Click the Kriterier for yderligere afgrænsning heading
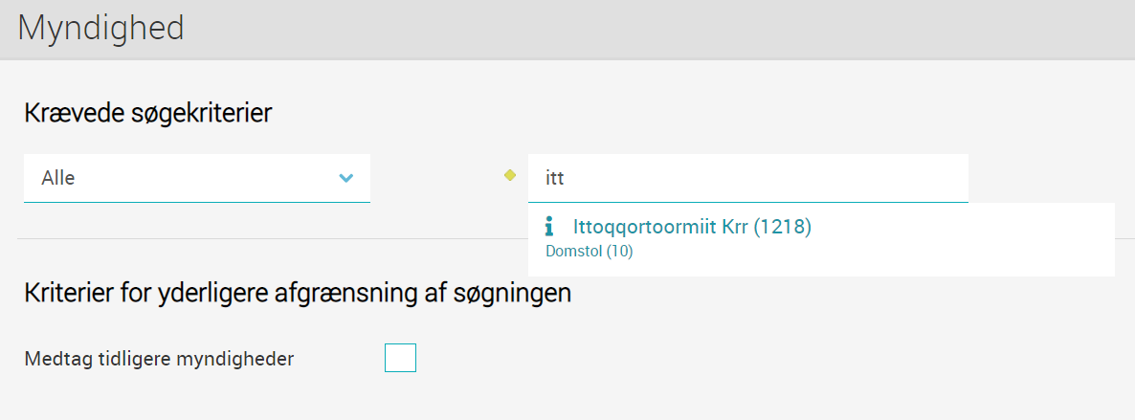The width and height of the screenshot is (1135, 420). pyautogui.click(x=298, y=294)
